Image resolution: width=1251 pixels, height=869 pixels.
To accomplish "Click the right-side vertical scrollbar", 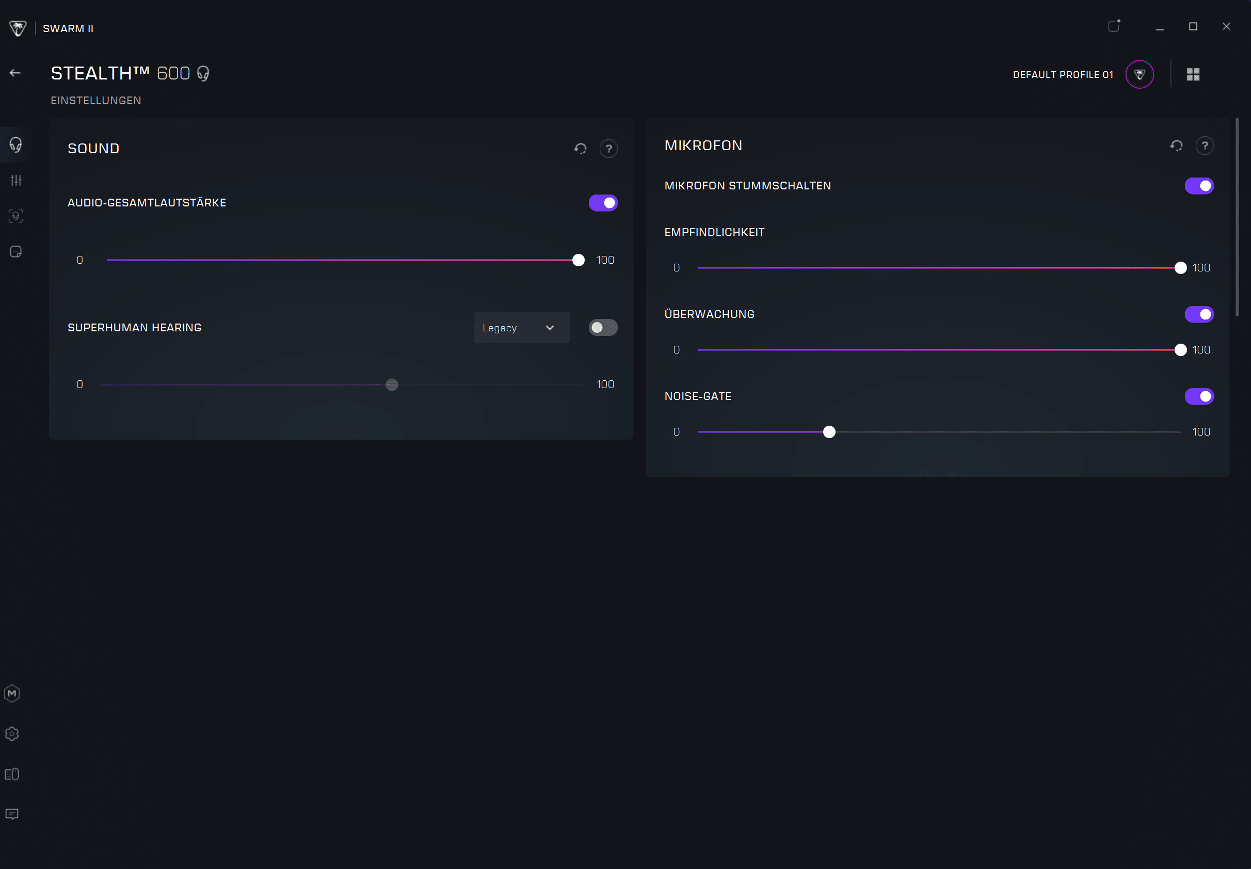I will pyautogui.click(x=1237, y=218).
